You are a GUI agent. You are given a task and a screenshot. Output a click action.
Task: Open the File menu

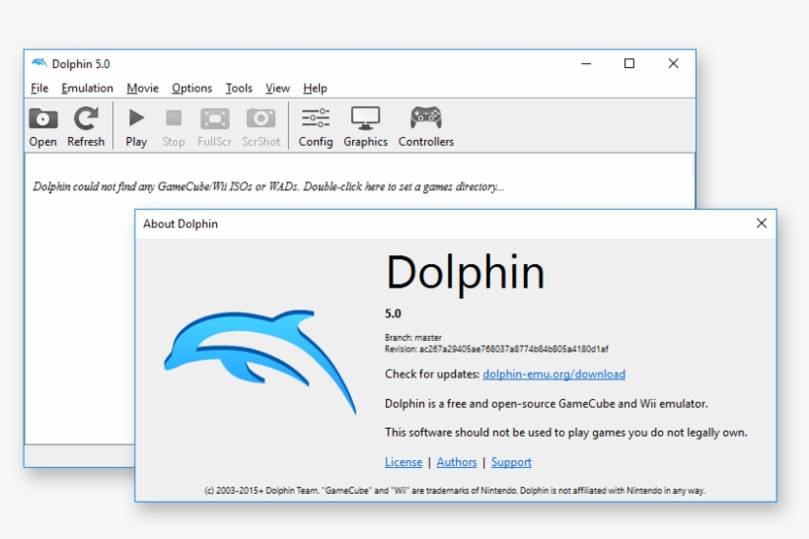pyautogui.click(x=39, y=88)
